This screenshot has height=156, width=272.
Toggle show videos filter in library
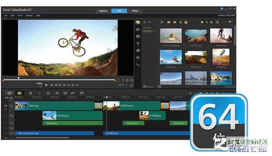click(x=168, y=22)
